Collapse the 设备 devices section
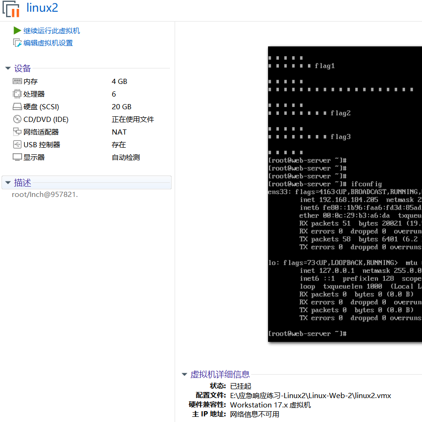This screenshot has height=422, width=422. pyautogui.click(x=8, y=68)
